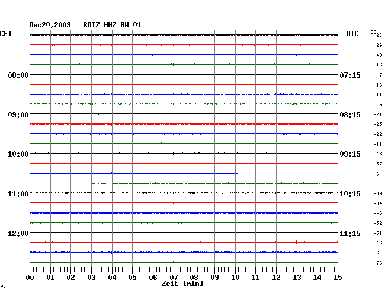The height and width of the screenshot is (293, 385).
Task: Click DC offset value -48
Action: pyautogui.click(x=378, y=154)
